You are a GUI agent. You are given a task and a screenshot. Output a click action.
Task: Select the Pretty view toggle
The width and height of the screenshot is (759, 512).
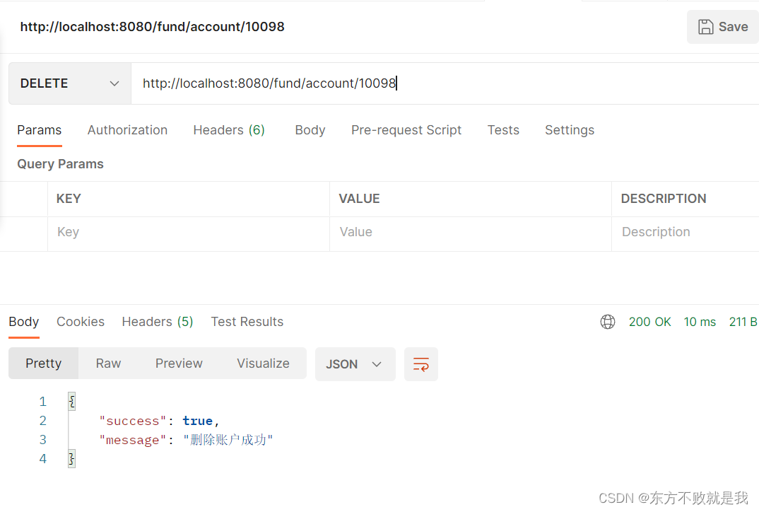point(43,363)
